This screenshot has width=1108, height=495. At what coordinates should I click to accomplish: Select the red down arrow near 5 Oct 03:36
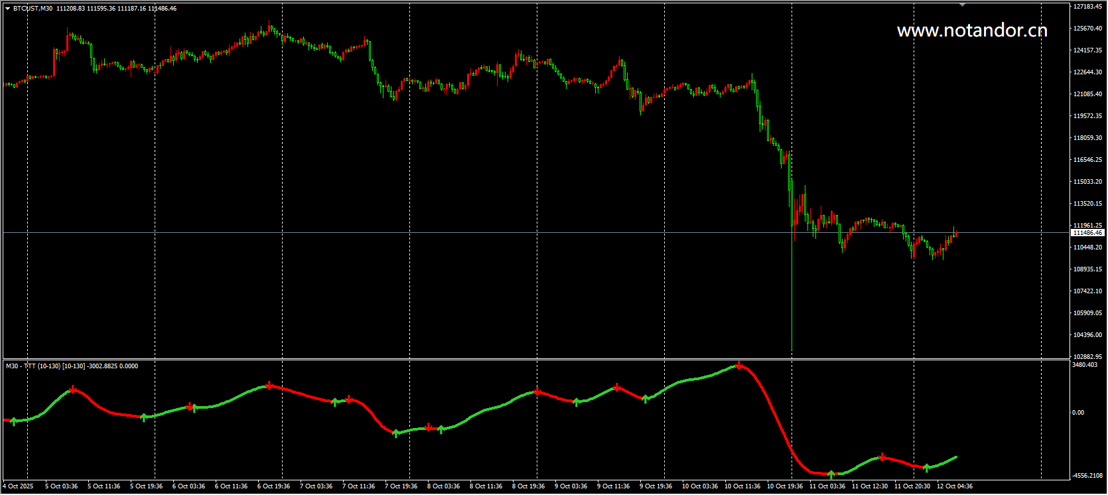tap(73, 389)
